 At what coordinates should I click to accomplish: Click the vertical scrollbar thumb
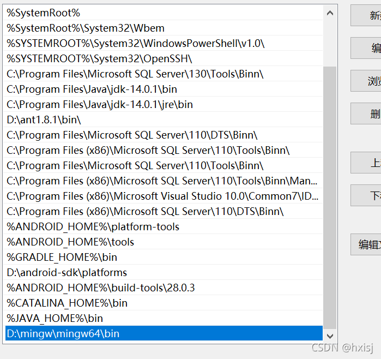point(330,198)
